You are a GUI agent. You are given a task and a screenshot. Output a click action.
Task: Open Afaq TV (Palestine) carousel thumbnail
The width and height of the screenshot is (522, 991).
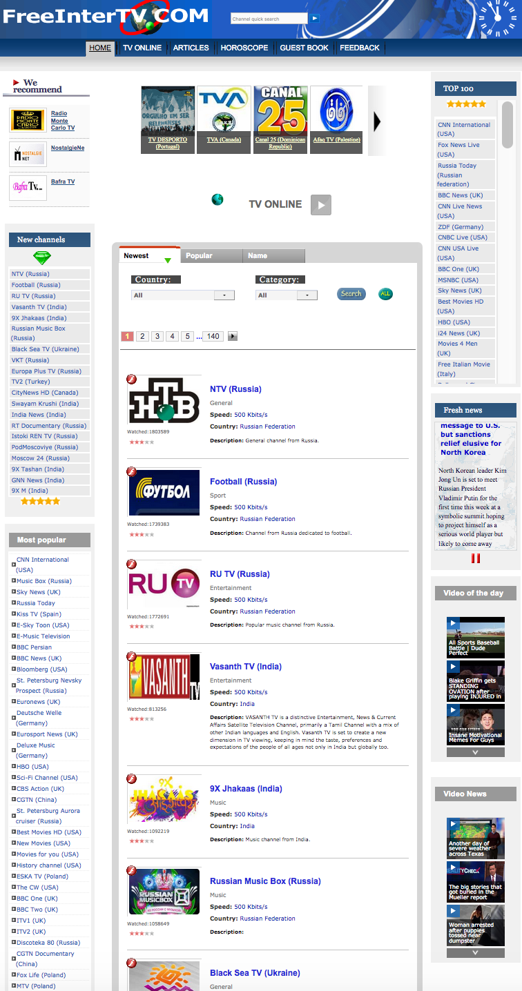tap(336, 120)
